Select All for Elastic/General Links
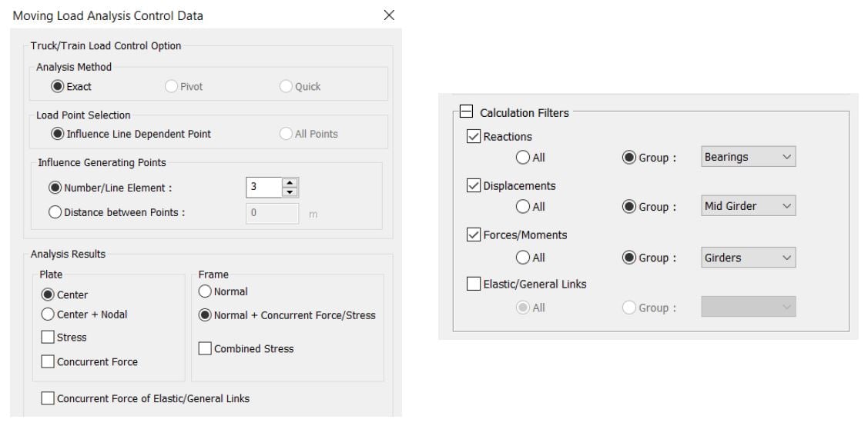The width and height of the screenshot is (868, 426). [x=522, y=308]
